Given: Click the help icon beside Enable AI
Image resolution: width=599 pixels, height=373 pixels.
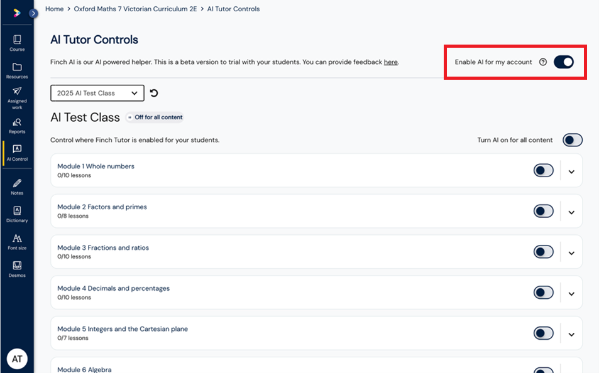Looking at the screenshot, I should (543, 62).
